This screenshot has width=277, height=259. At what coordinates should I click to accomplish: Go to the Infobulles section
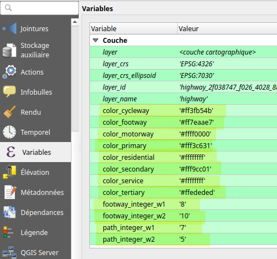[x=35, y=92]
